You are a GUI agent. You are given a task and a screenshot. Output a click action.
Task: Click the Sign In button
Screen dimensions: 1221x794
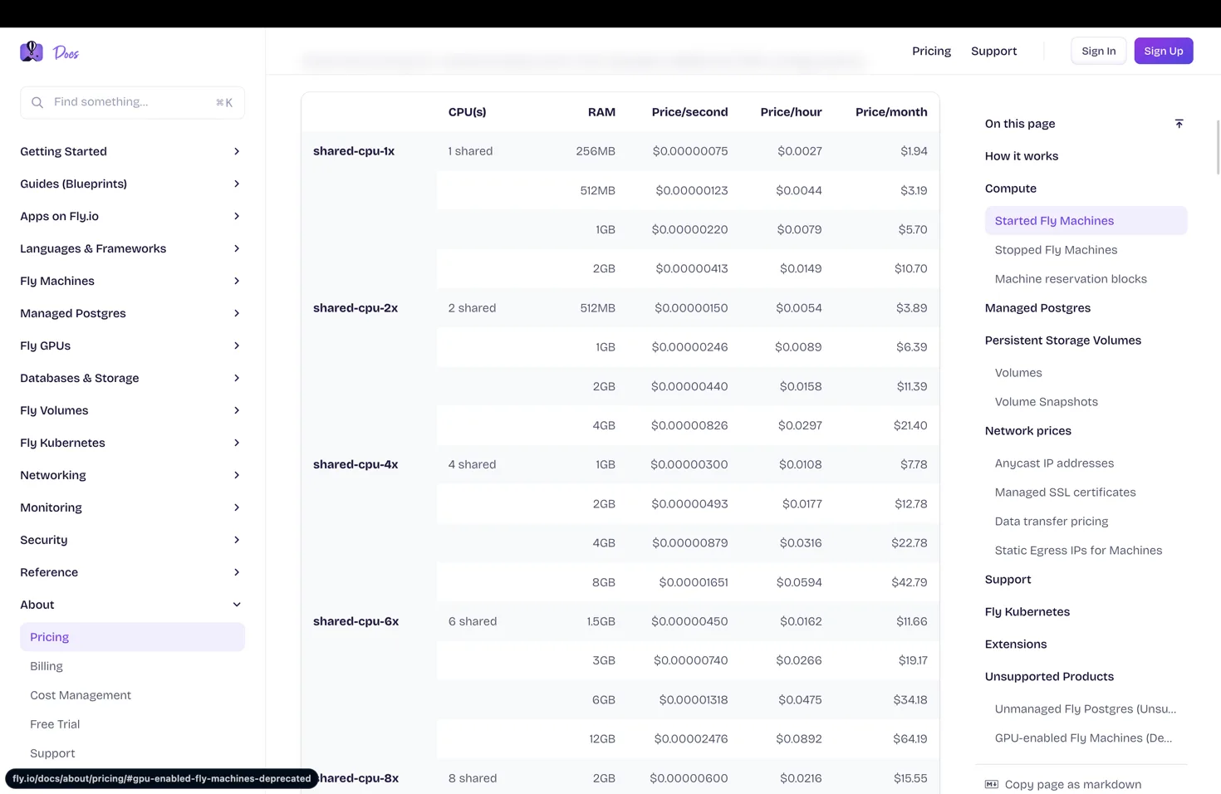pyautogui.click(x=1098, y=51)
